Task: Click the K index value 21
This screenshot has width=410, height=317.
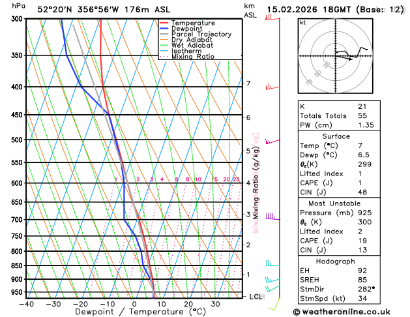Action: click(362, 106)
